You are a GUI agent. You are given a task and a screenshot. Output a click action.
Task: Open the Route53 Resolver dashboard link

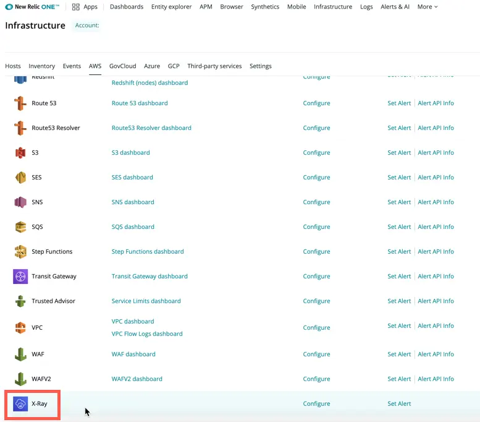coord(151,128)
